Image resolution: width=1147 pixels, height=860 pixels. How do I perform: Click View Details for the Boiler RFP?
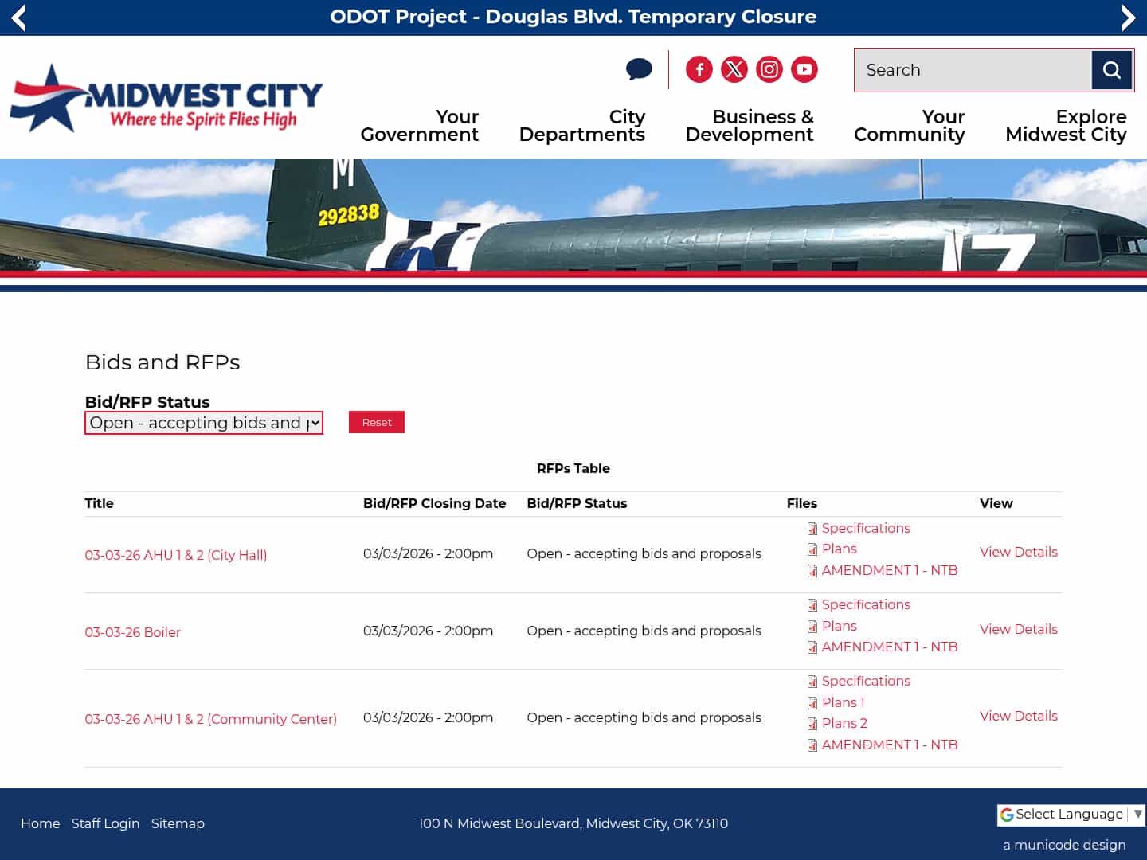click(1018, 629)
